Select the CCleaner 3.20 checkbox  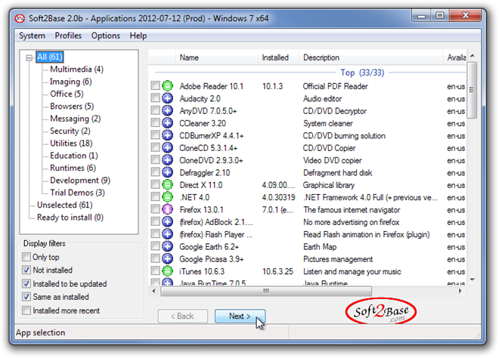click(155, 122)
